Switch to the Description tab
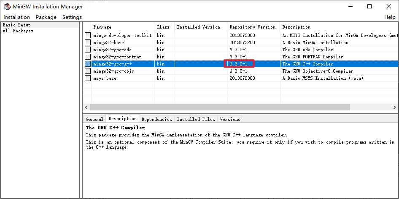Screen dimensions: 399x199 coord(123,118)
